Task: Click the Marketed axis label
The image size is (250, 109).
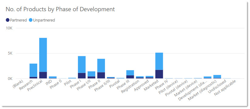Action: 151,85
